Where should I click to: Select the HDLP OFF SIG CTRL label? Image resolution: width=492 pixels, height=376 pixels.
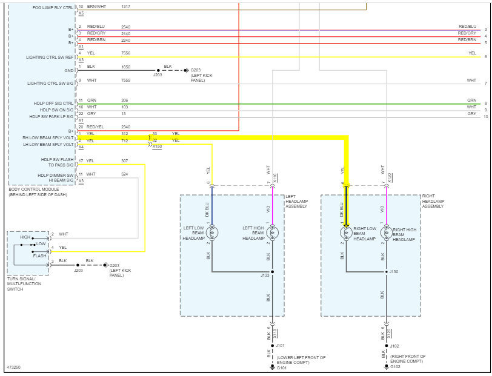click(x=53, y=103)
